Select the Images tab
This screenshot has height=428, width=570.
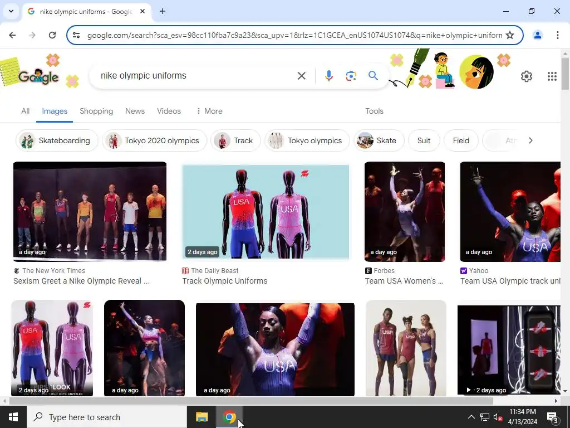point(55,111)
